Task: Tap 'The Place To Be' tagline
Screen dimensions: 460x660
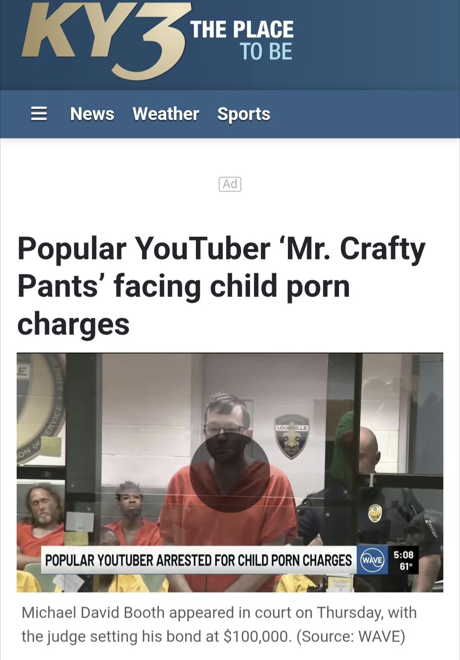Action: pyautogui.click(x=242, y=40)
